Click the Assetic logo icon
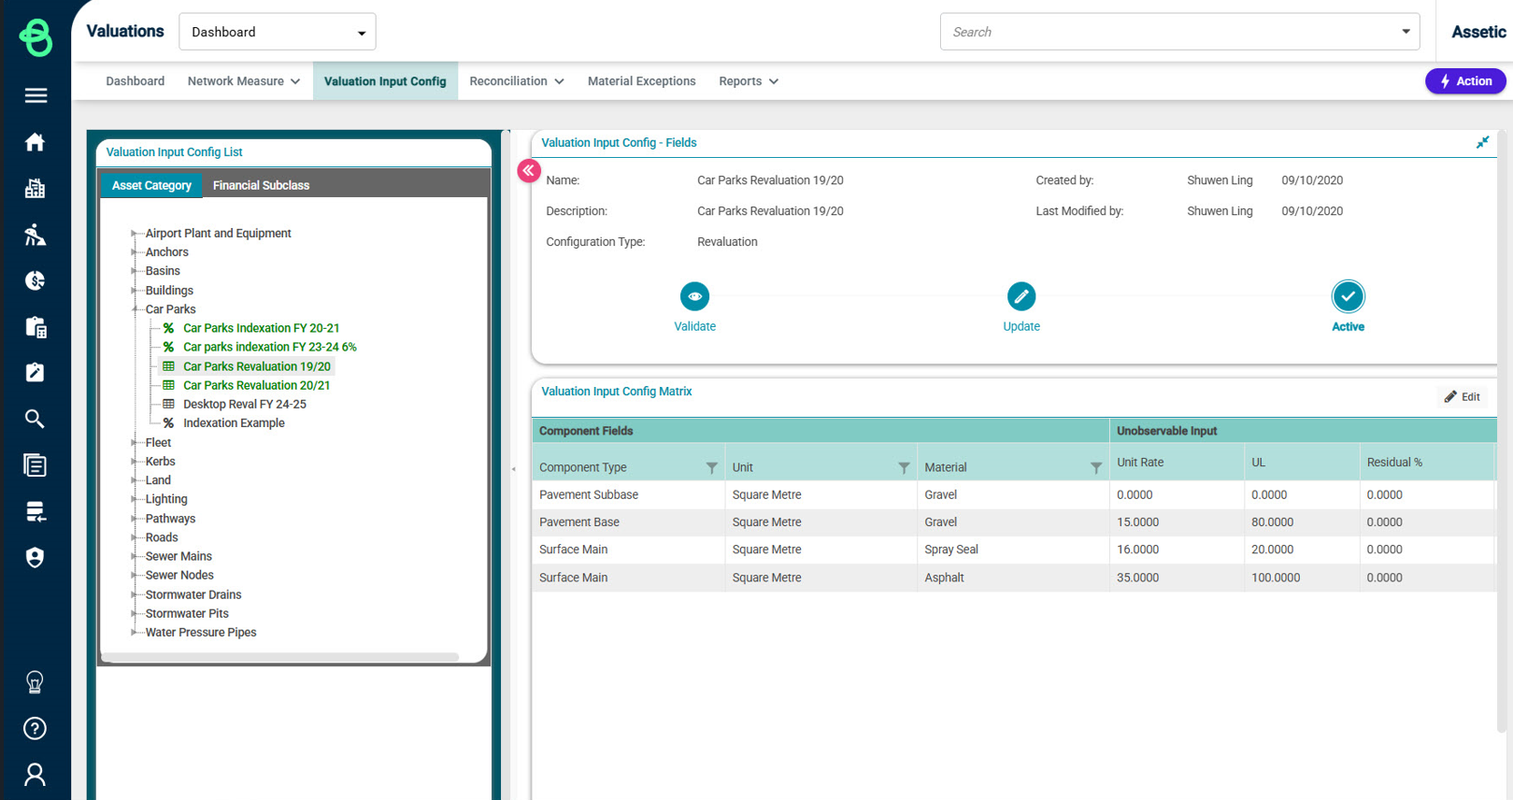The width and height of the screenshot is (1513, 800). (x=36, y=37)
